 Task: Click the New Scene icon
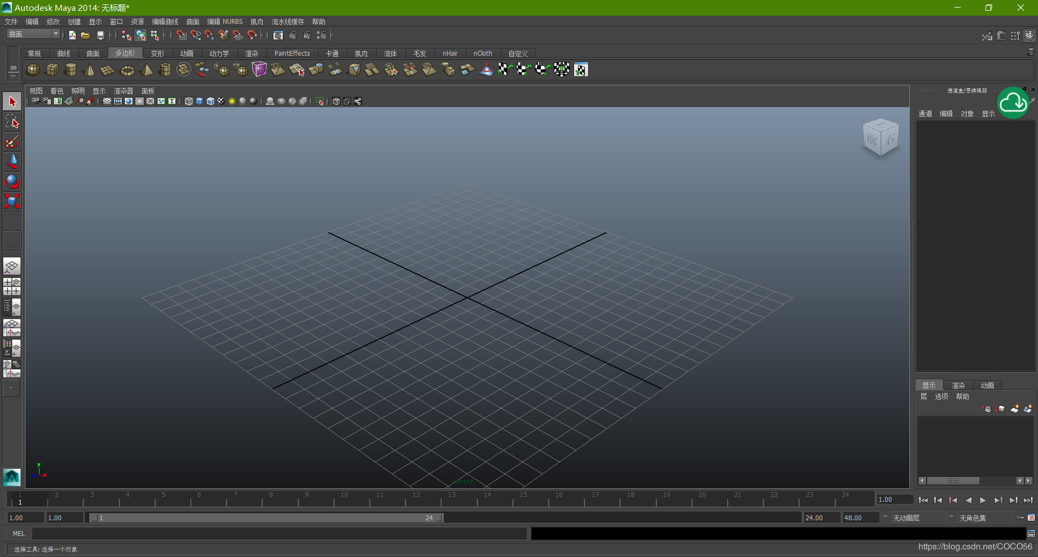[x=72, y=35]
